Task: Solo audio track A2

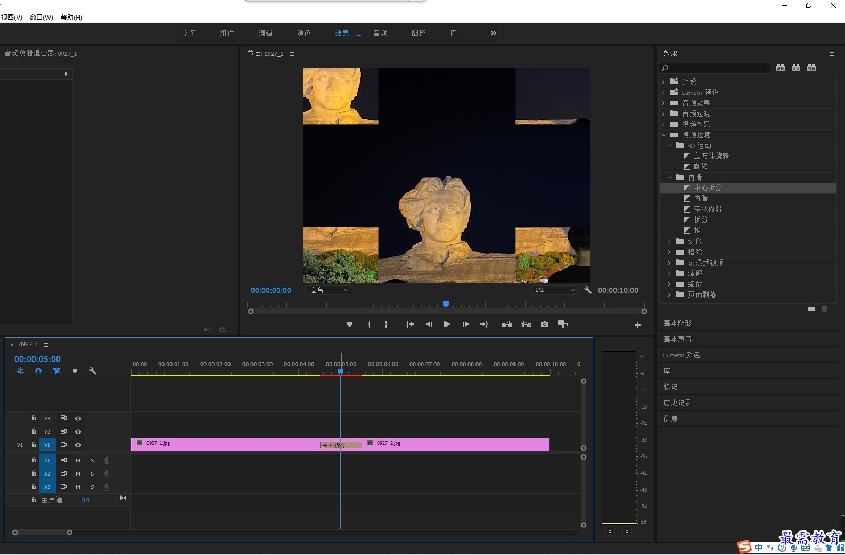Action: click(92, 474)
